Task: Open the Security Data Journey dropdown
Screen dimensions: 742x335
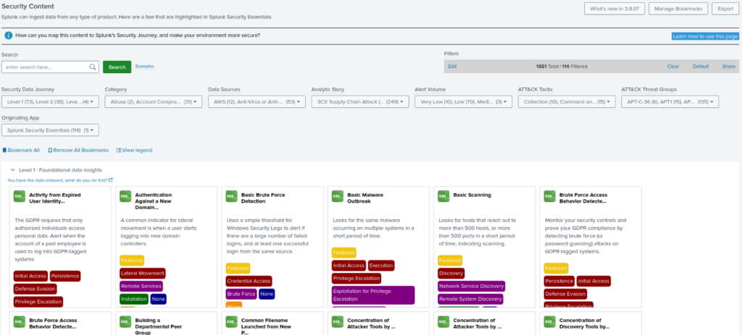Action: pyautogui.click(x=50, y=101)
